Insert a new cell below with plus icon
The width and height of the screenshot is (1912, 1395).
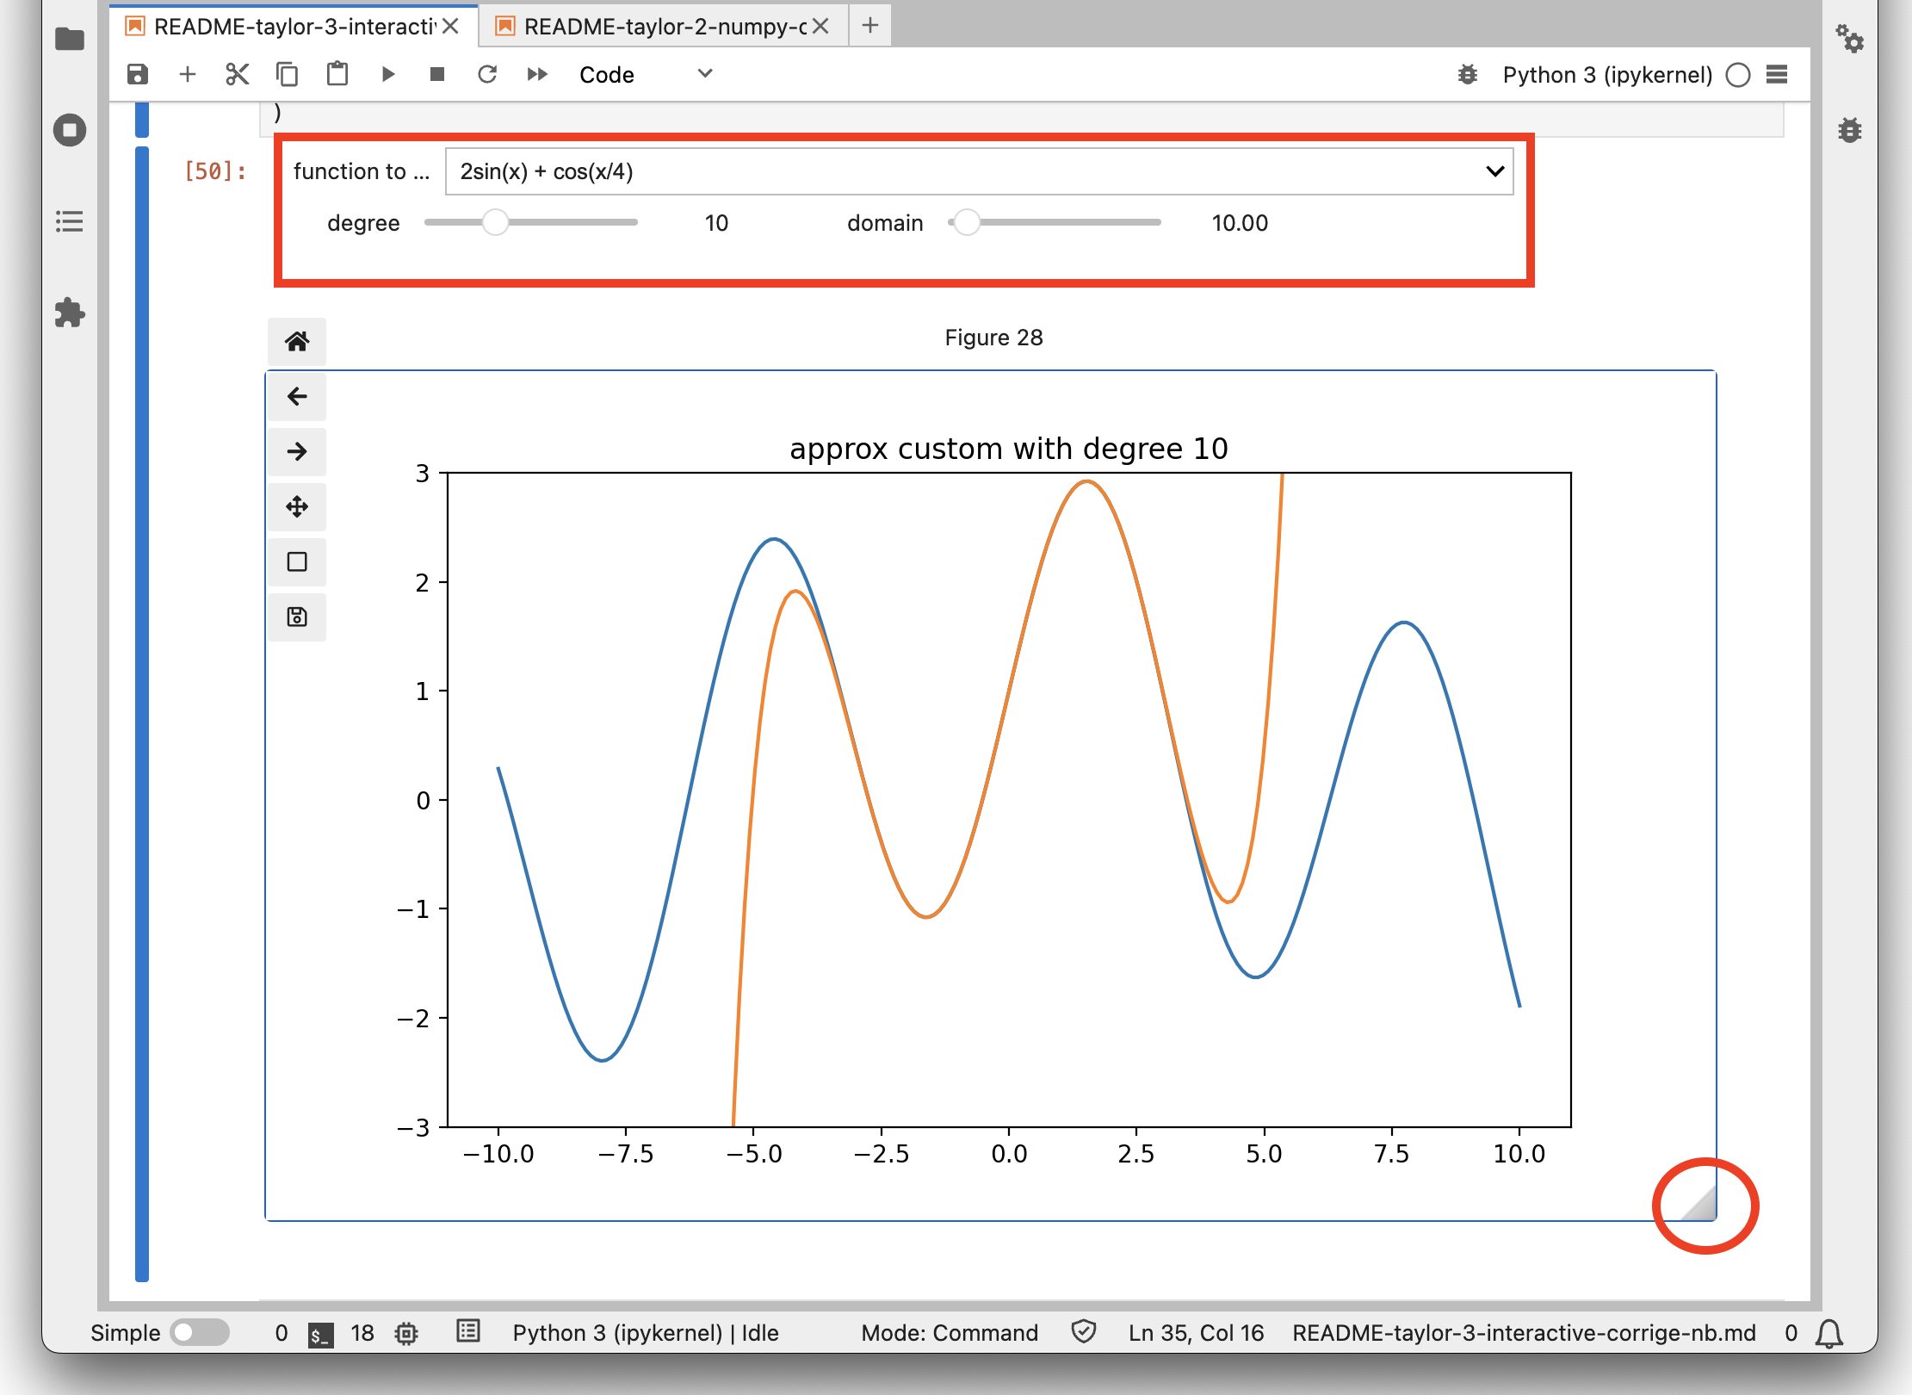click(187, 74)
